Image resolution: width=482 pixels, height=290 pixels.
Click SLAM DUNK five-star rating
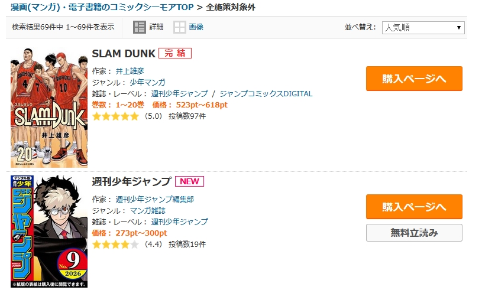click(115, 116)
